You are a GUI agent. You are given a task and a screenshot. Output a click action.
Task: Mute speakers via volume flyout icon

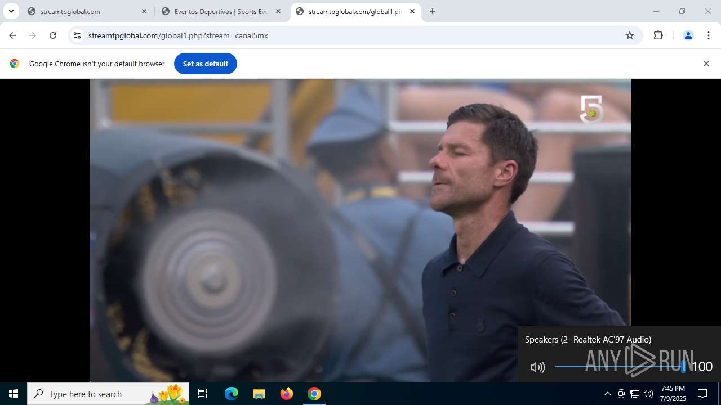[x=538, y=367]
